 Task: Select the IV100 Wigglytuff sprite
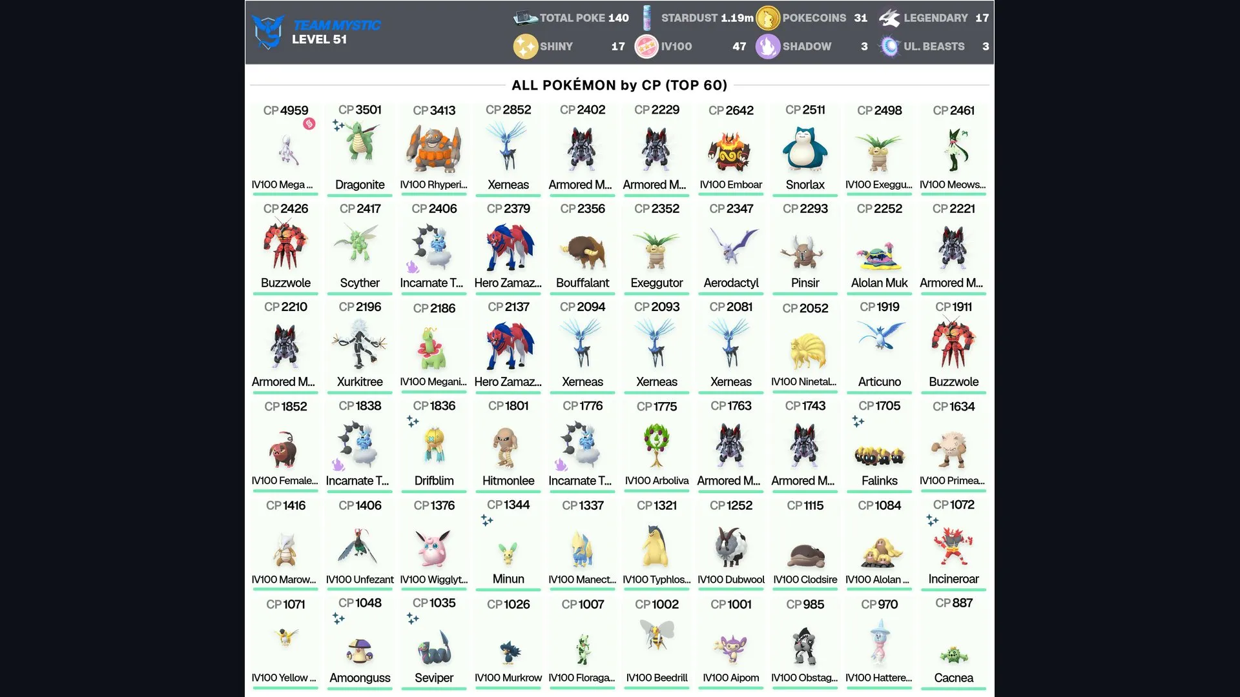point(433,547)
